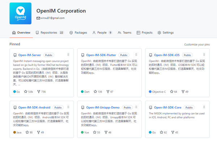This screenshot has width=217, height=144.
Task: Open the Open-IM-SDK-iOS repository
Action: [167, 55]
